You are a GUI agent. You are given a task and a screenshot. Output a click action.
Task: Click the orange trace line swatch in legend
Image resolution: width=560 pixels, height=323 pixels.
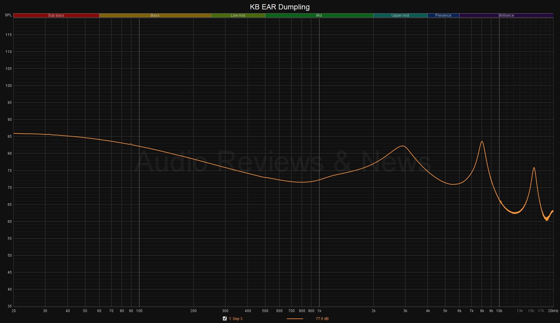coord(295,319)
